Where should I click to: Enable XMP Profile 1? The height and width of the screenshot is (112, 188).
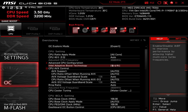click(x=33, y=29)
